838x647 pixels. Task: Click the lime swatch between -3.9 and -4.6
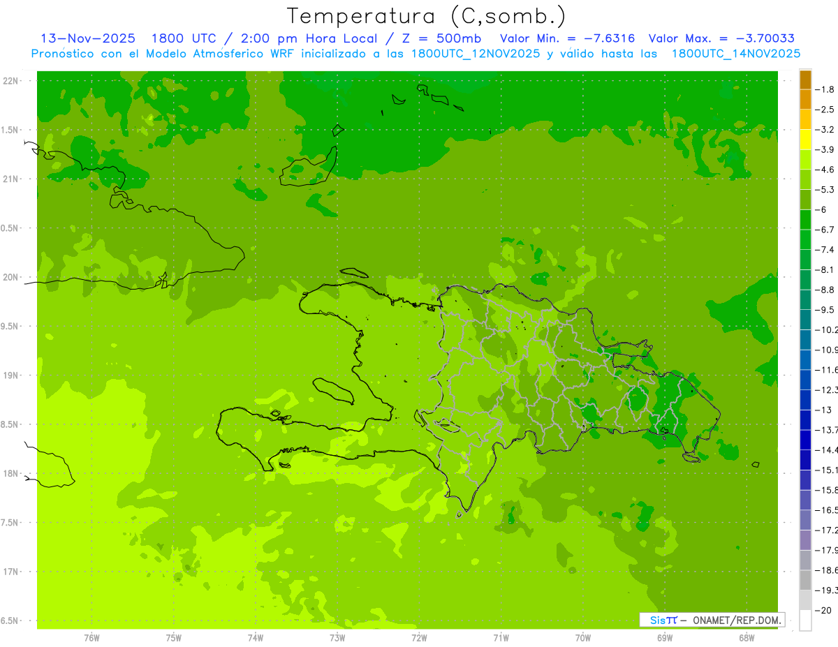pyautogui.click(x=805, y=159)
